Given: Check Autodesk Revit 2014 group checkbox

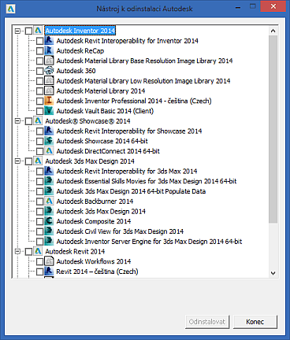Looking at the screenshot, I should (28, 252).
